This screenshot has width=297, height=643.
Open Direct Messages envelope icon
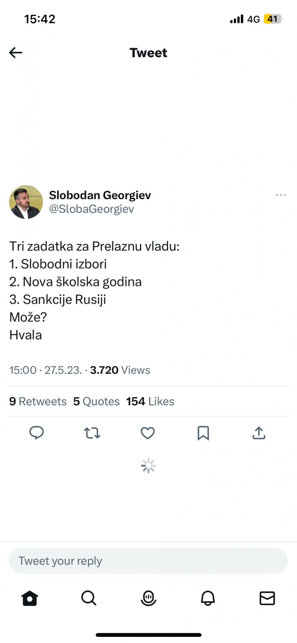pos(267,598)
